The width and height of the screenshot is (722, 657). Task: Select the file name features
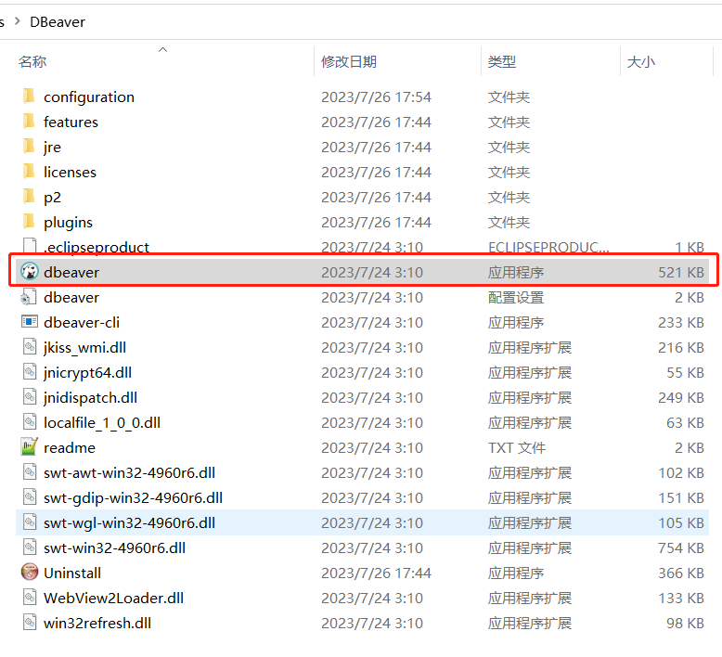click(71, 122)
